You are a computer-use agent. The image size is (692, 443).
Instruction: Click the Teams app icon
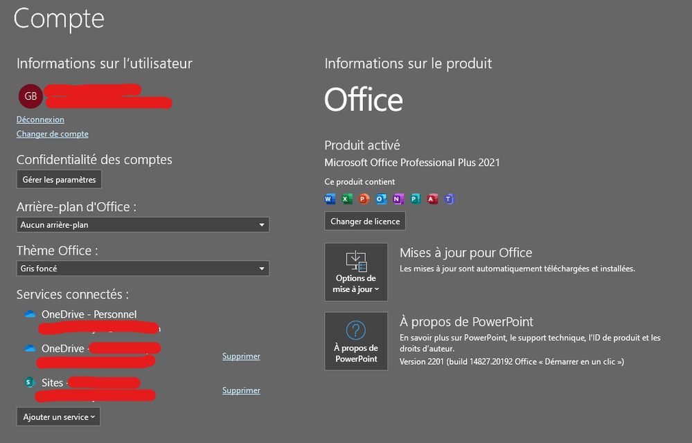click(x=450, y=199)
